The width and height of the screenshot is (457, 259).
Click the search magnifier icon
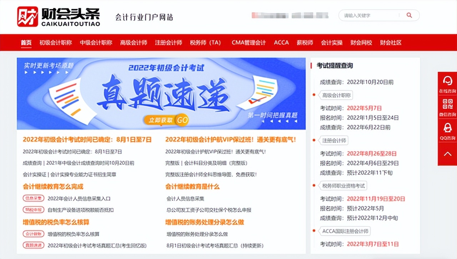pos(409,16)
